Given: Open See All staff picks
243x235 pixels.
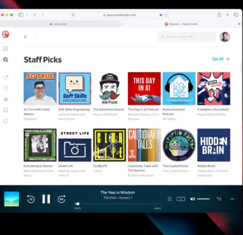Looking at the screenshot, I should point(221,59).
